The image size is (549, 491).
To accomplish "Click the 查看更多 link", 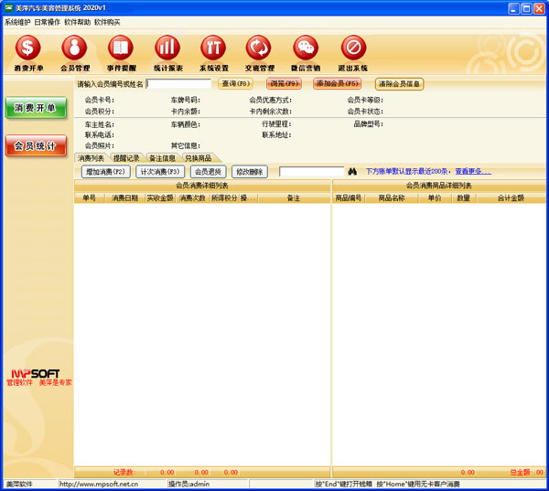I will coord(472,171).
